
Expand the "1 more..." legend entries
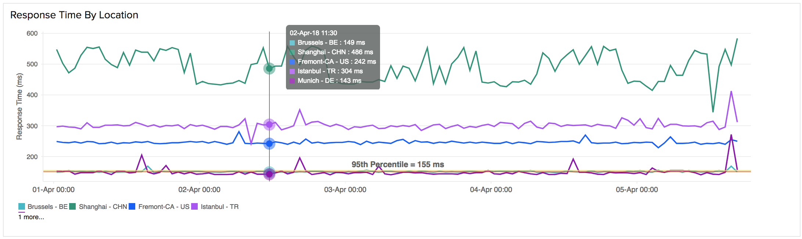coord(31,217)
